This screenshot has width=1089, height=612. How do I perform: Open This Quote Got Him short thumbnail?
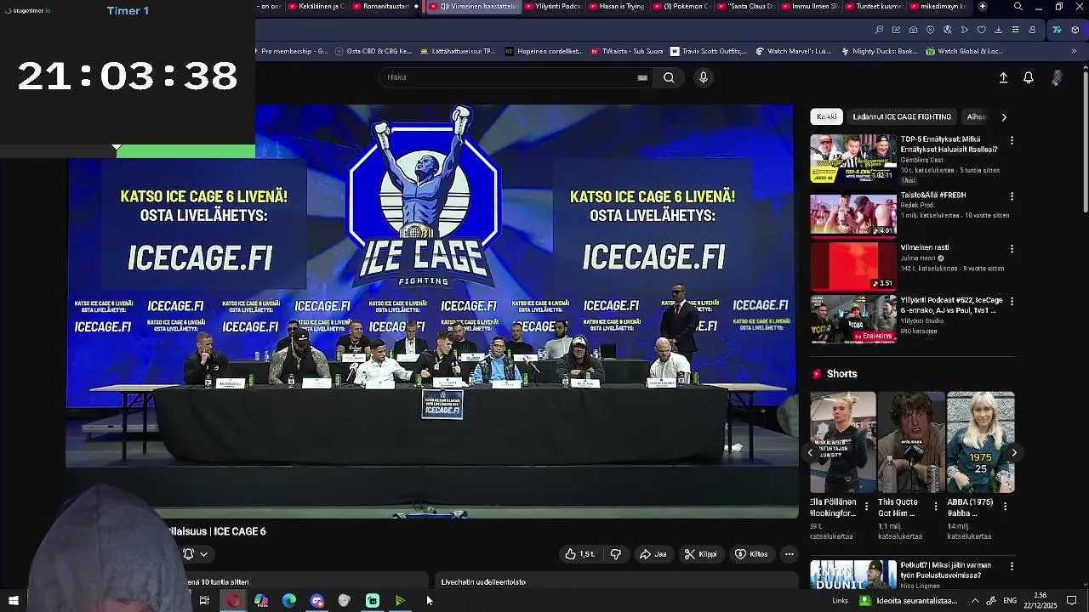tap(912, 442)
